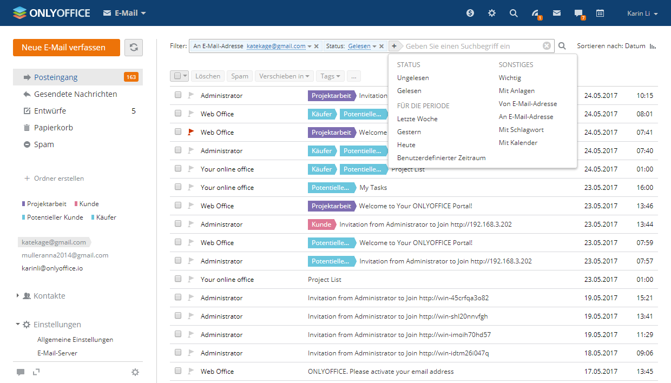Remove the katekage@gmail.com address filter

(317, 47)
